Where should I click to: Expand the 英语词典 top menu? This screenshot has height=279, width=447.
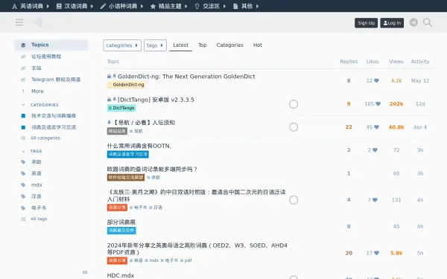(31, 6)
